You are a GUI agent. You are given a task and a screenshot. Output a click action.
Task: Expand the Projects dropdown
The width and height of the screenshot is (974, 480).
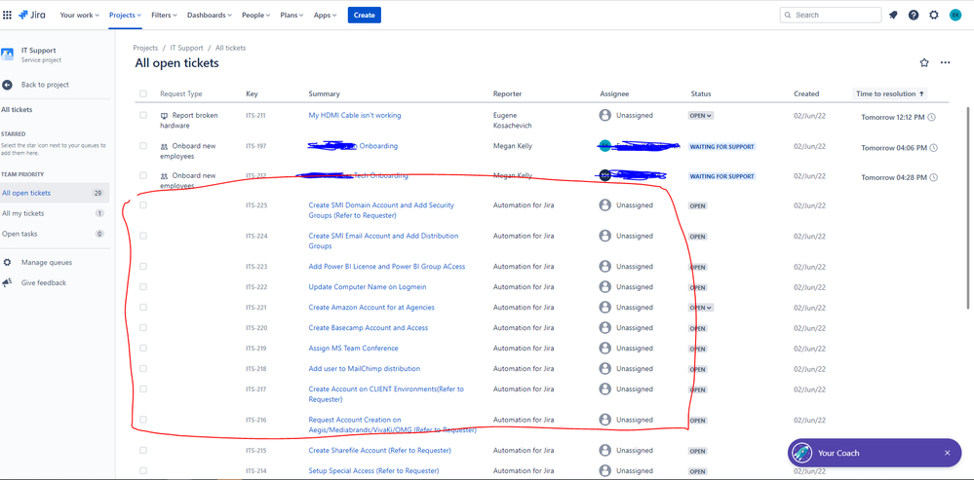click(125, 15)
